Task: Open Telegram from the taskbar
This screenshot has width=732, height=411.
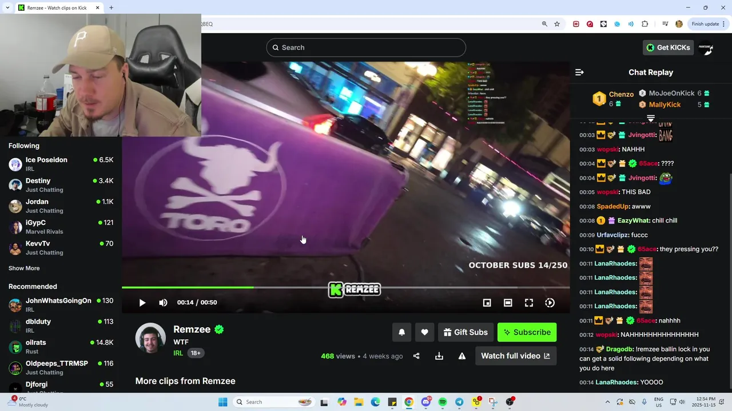Action: point(459,402)
